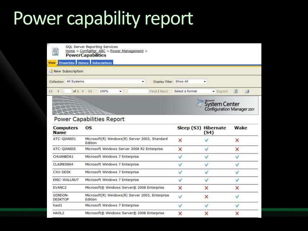Image resolution: width=308 pixels, height=231 pixels.
Task: Click the Hibernate (S4) status for CXU-DESK
Action: coord(206,172)
